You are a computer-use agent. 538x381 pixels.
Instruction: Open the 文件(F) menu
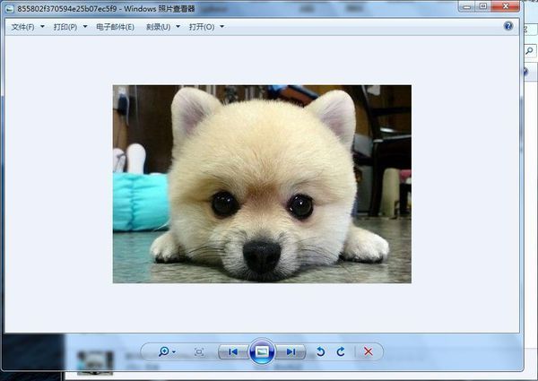27,27
